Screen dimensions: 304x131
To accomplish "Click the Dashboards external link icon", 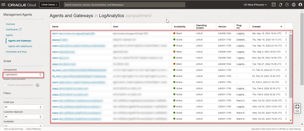I will point(20,29).
